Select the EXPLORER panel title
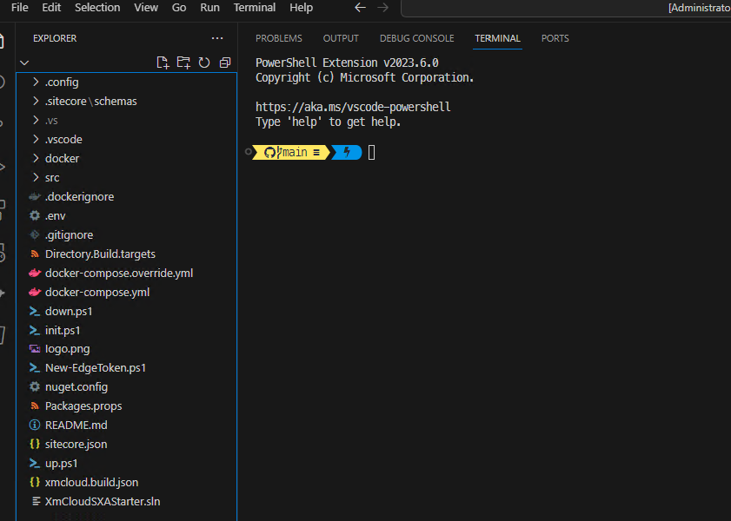The image size is (731, 521). click(x=55, y=38)
